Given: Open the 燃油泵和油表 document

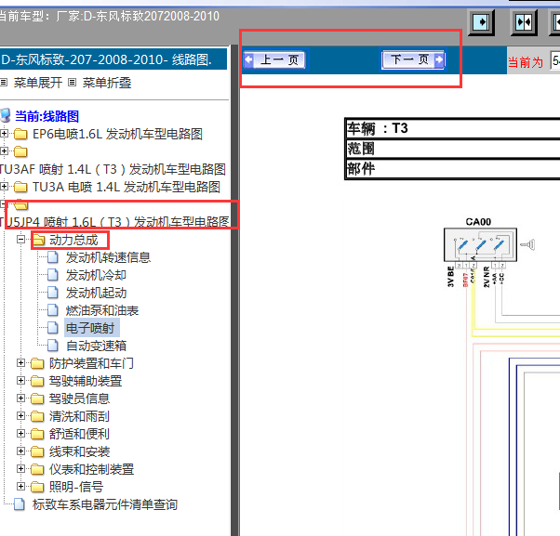Looking at the screenshot, I should pyautogui.click(x=102, y=310).
